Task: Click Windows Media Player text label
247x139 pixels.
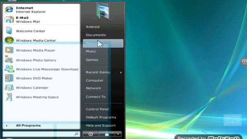Action: point(36,50)
